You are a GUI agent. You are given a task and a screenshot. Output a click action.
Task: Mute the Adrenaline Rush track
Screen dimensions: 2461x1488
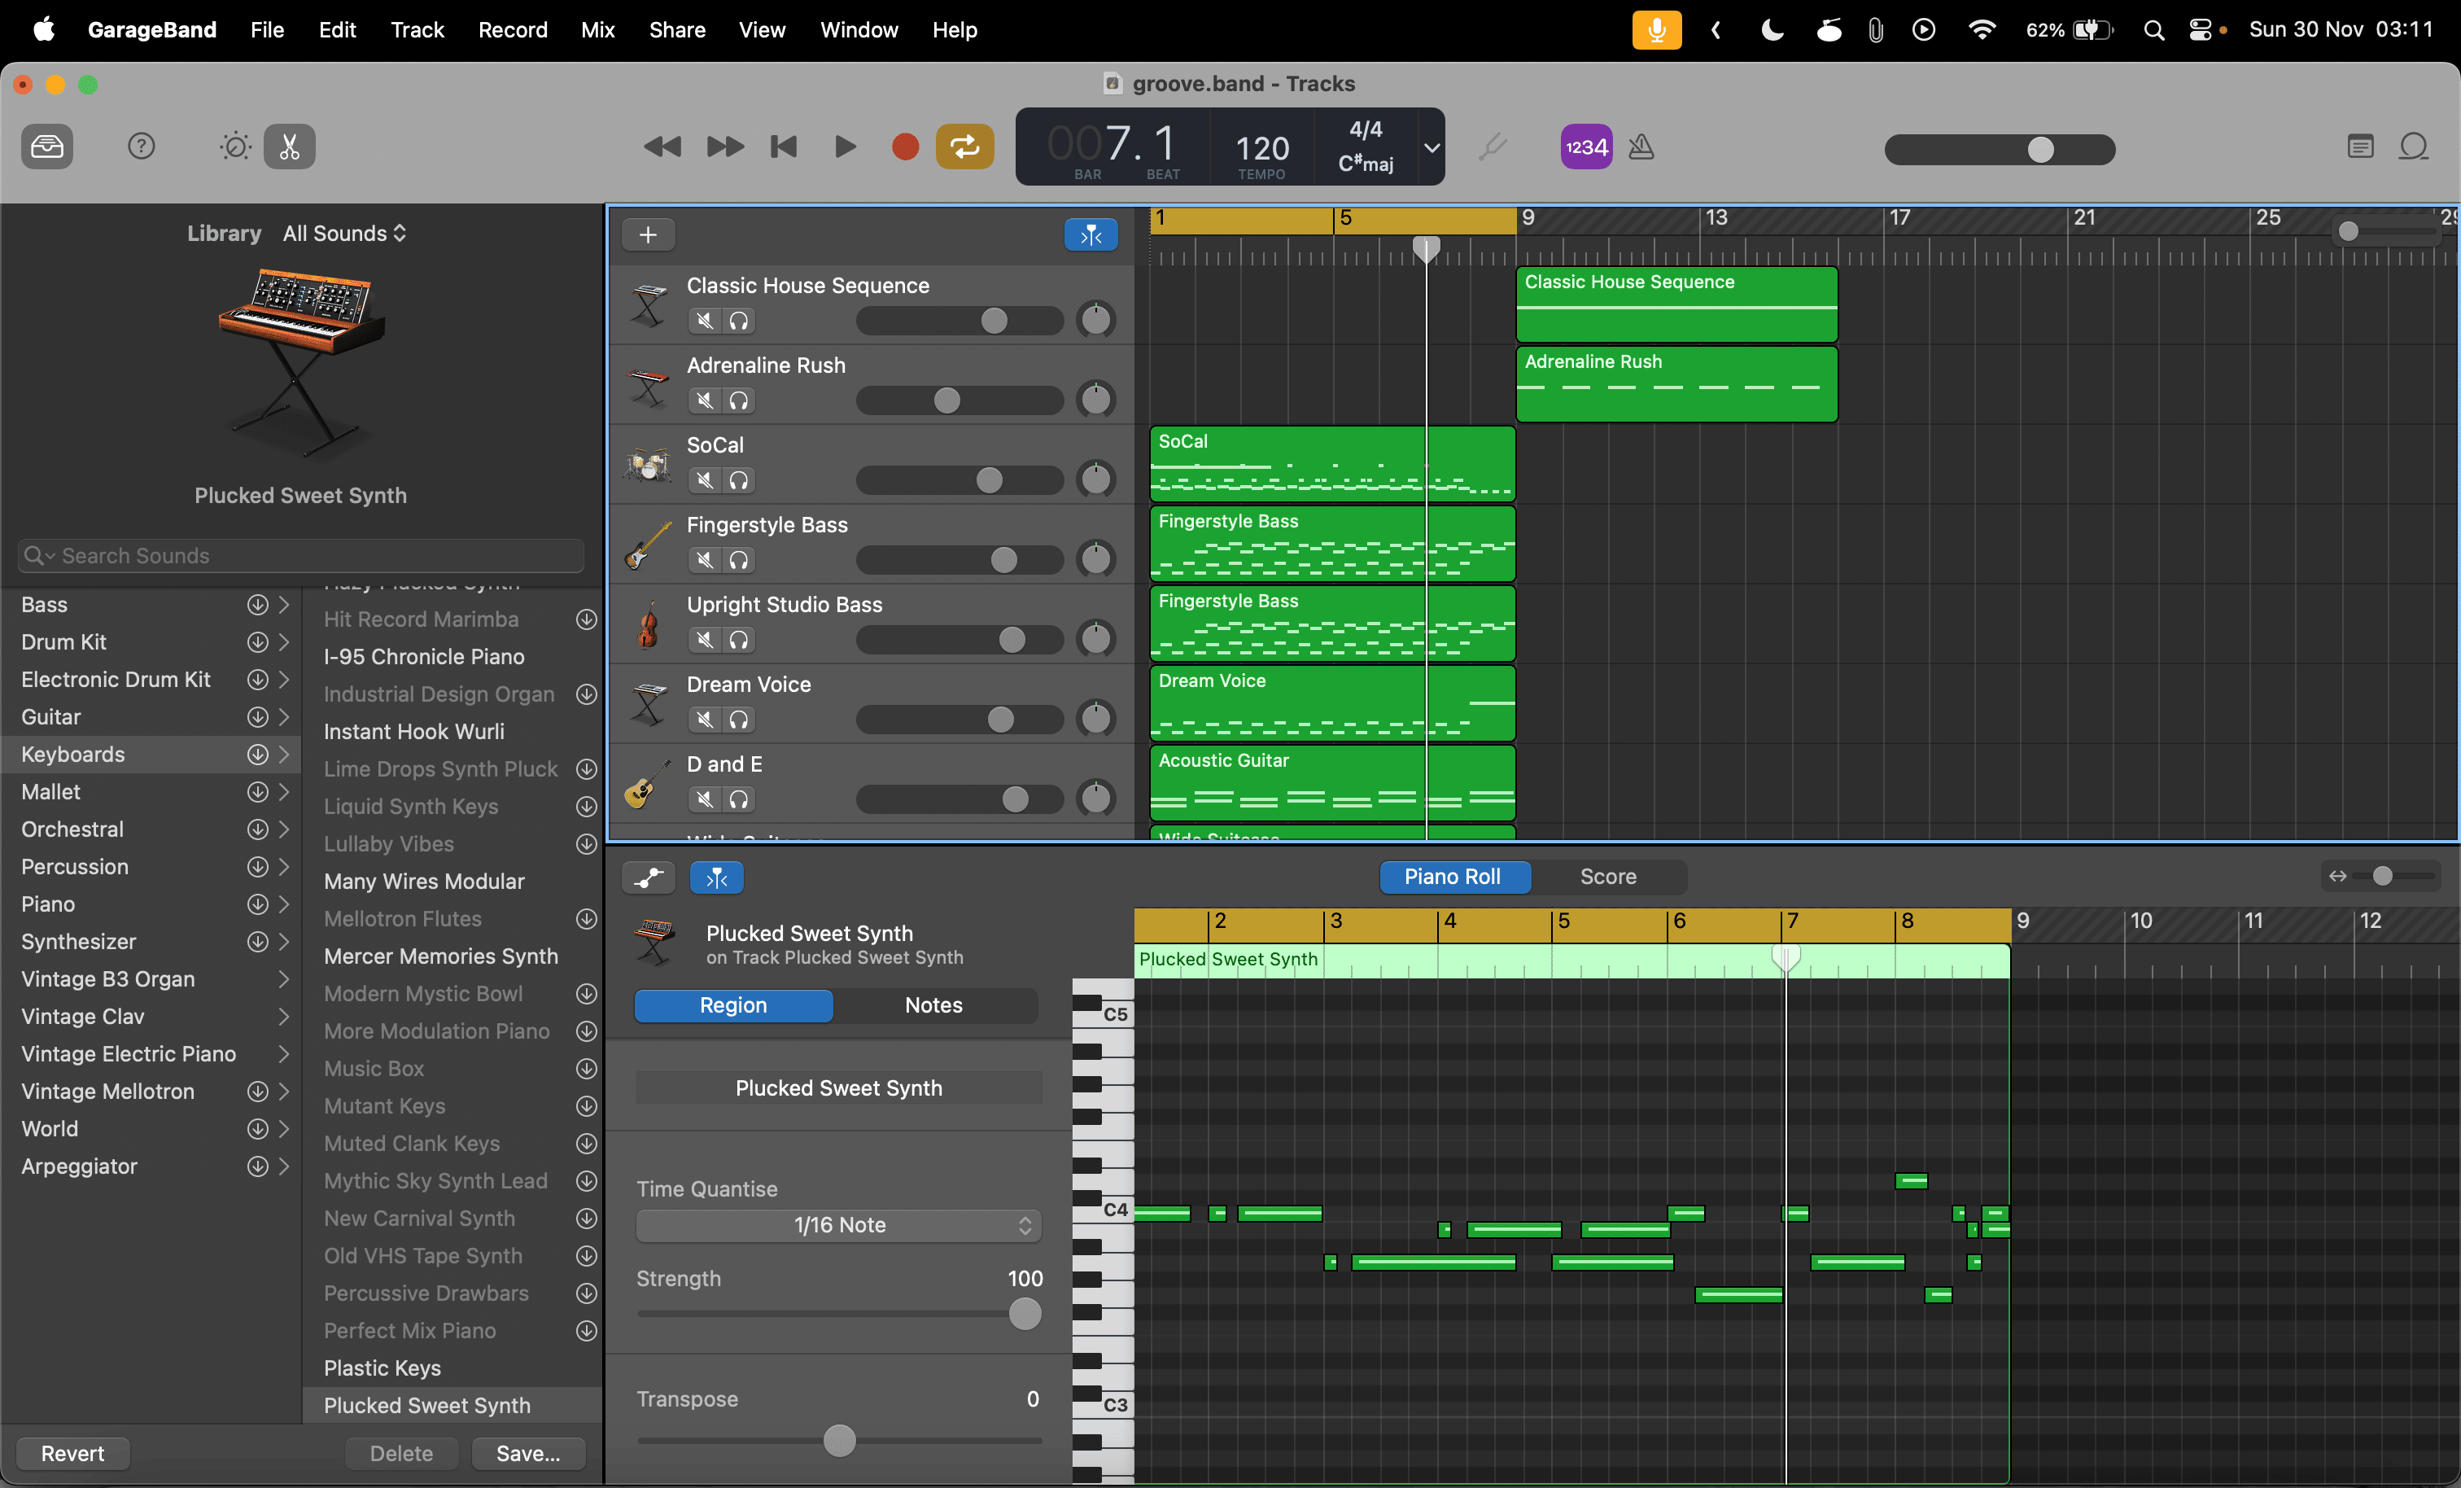[x=705, y=400]
